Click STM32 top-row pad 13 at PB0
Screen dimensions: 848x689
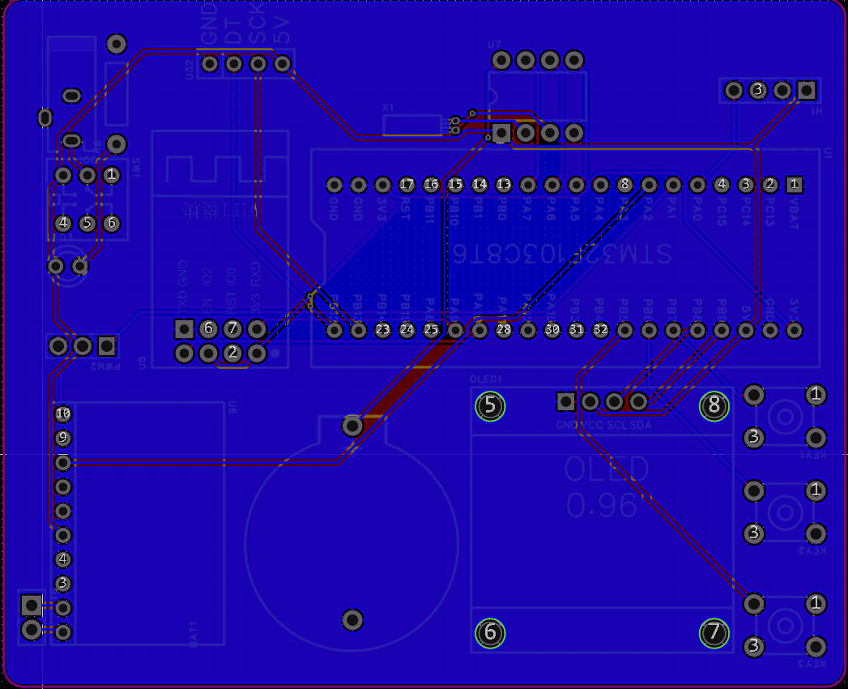click(x=504, y=185)
